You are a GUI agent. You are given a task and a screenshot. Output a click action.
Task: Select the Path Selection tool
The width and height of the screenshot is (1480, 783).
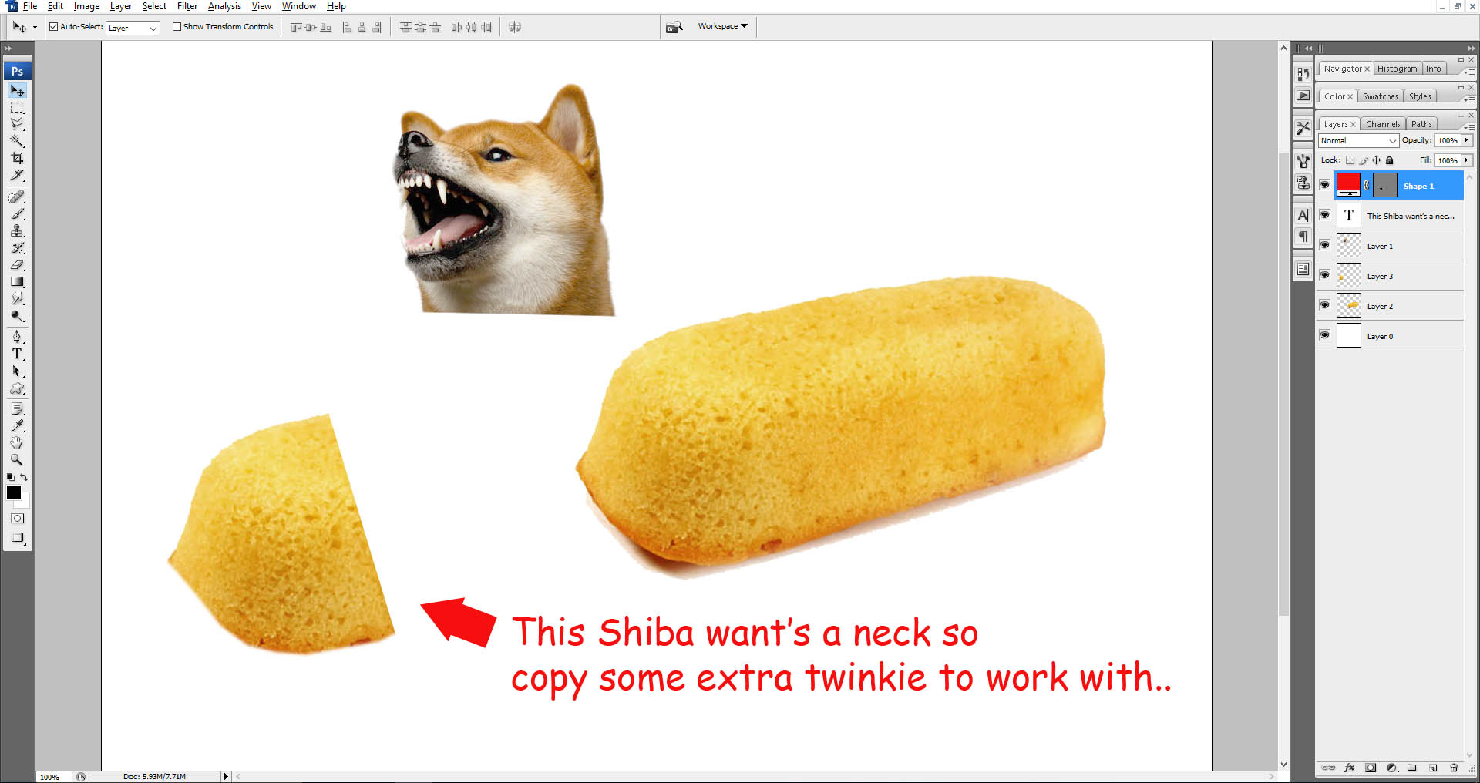tap(17, 371)
